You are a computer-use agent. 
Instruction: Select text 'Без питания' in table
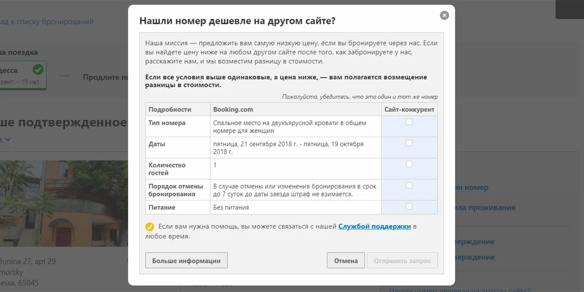coord(231,207)
